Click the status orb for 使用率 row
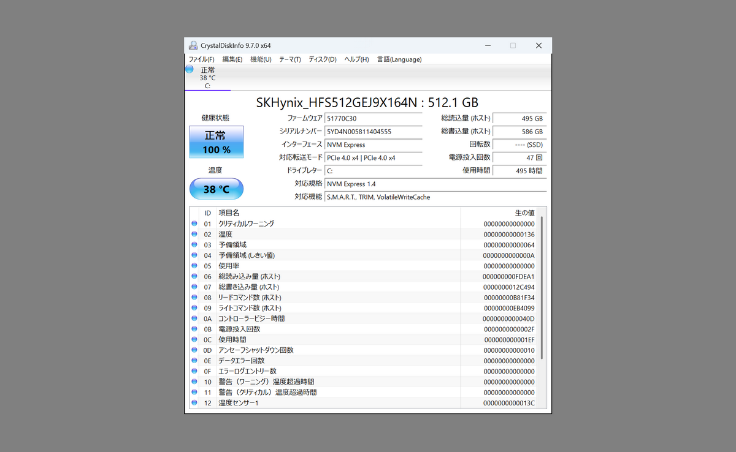The width and height of the screenshot is (736, 452). pos(194,266)
